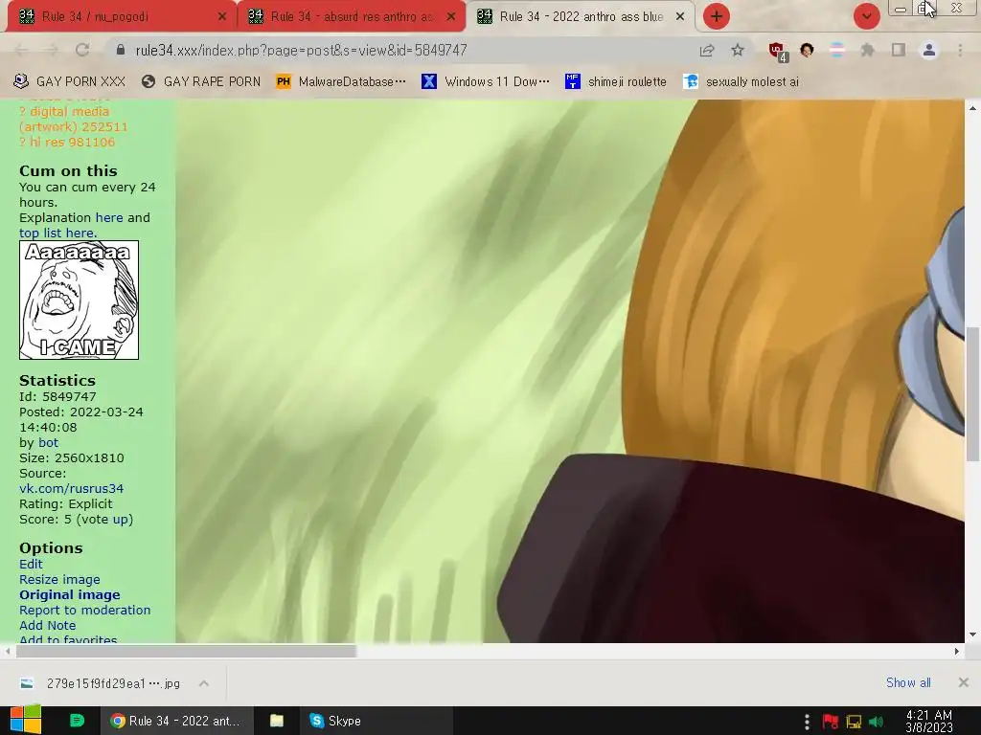This screenshot has width=981, height=735.
Task: Select the Chrome taskbar button
Action: tap(176, 721)
